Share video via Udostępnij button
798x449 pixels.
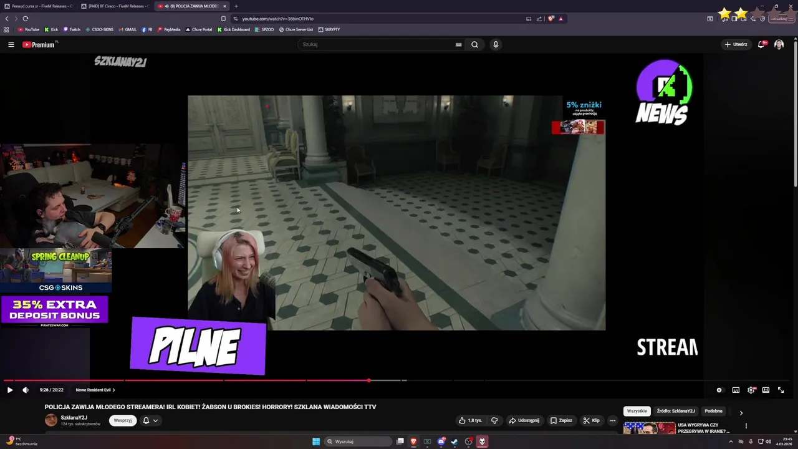pos(524,420)
